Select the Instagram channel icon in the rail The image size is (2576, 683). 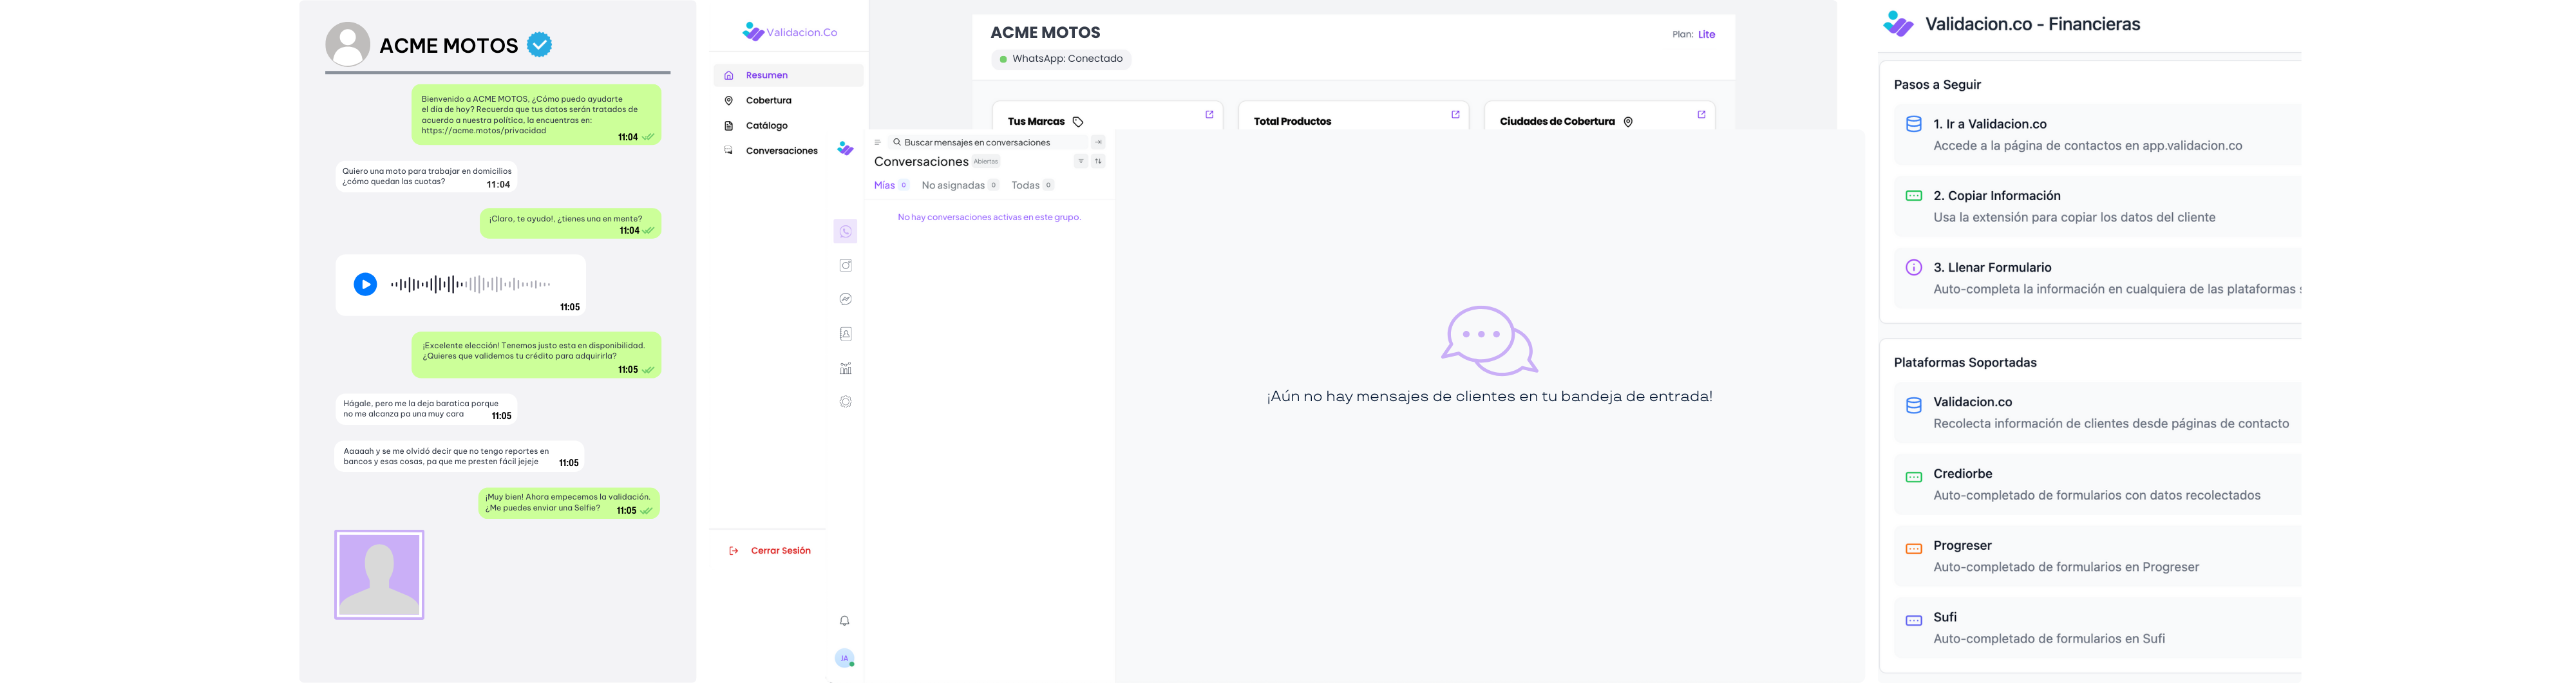click(845, 265)
